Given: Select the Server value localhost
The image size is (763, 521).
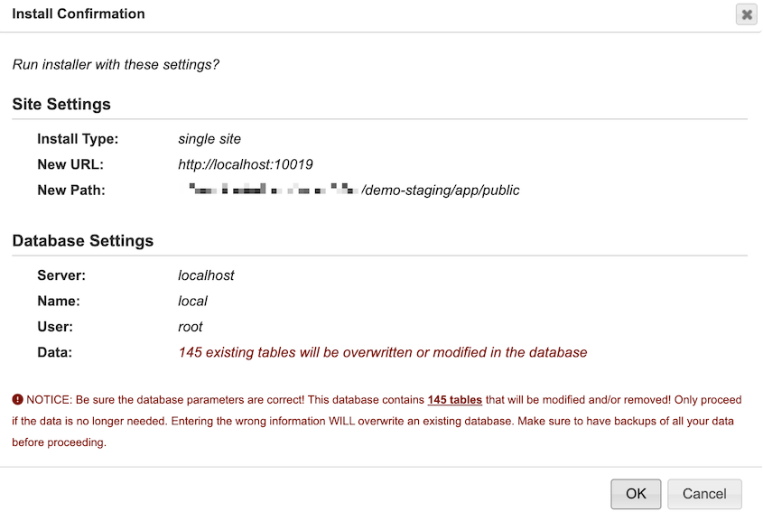Looking at the screenshot, I should (x=204, y=275).
